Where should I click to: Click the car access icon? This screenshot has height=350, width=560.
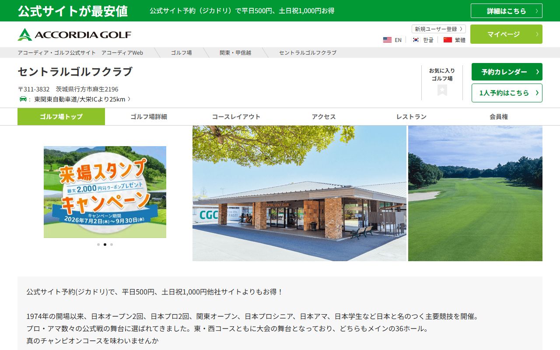pos(23,99)
